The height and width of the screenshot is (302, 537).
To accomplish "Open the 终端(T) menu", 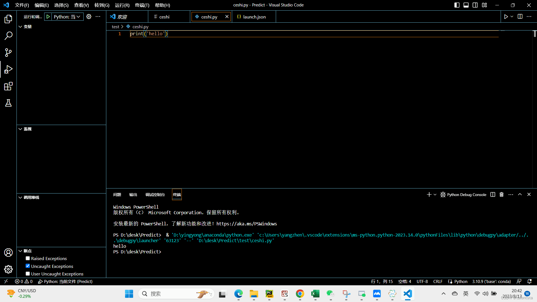I will pyautogui.click(x=142, y=5).
